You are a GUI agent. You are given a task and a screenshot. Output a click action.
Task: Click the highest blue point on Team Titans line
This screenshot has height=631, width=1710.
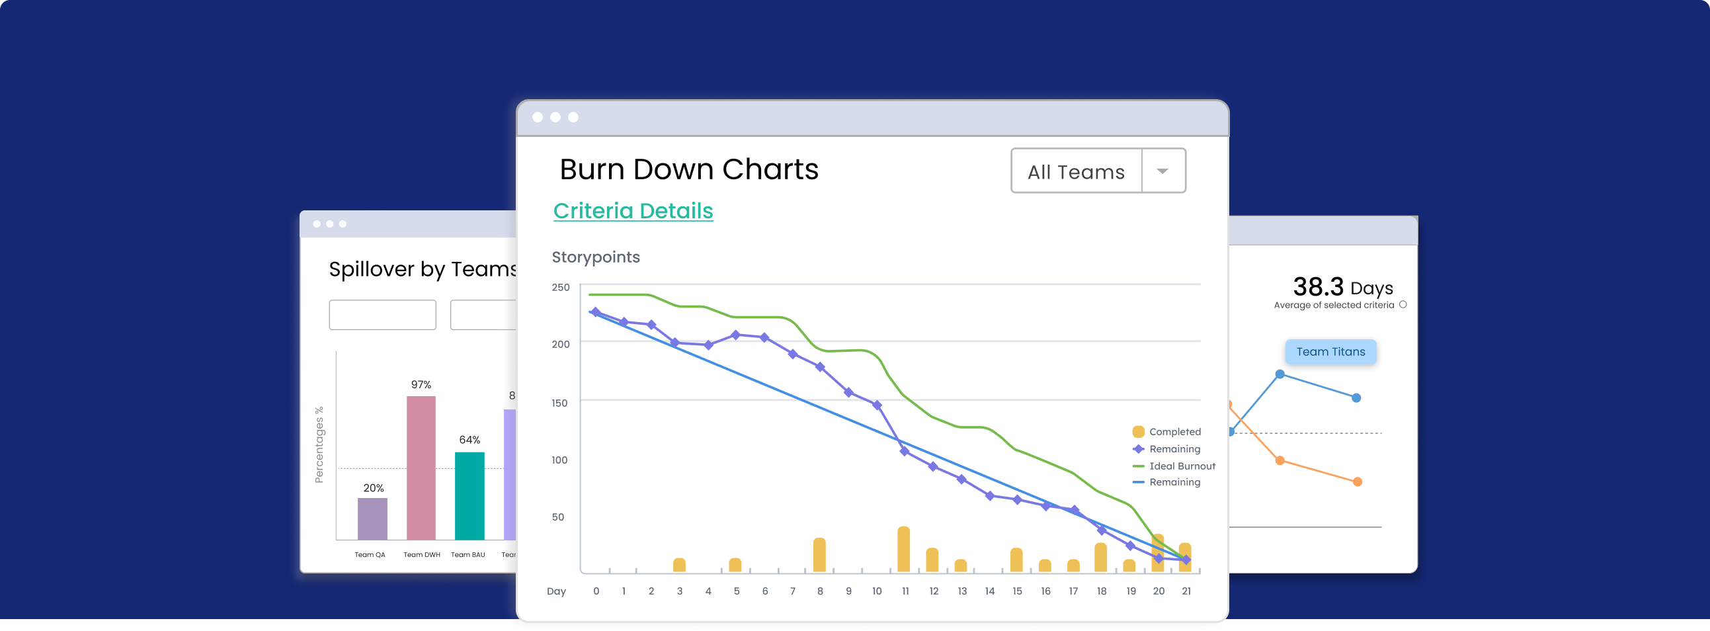(1280, 374)
